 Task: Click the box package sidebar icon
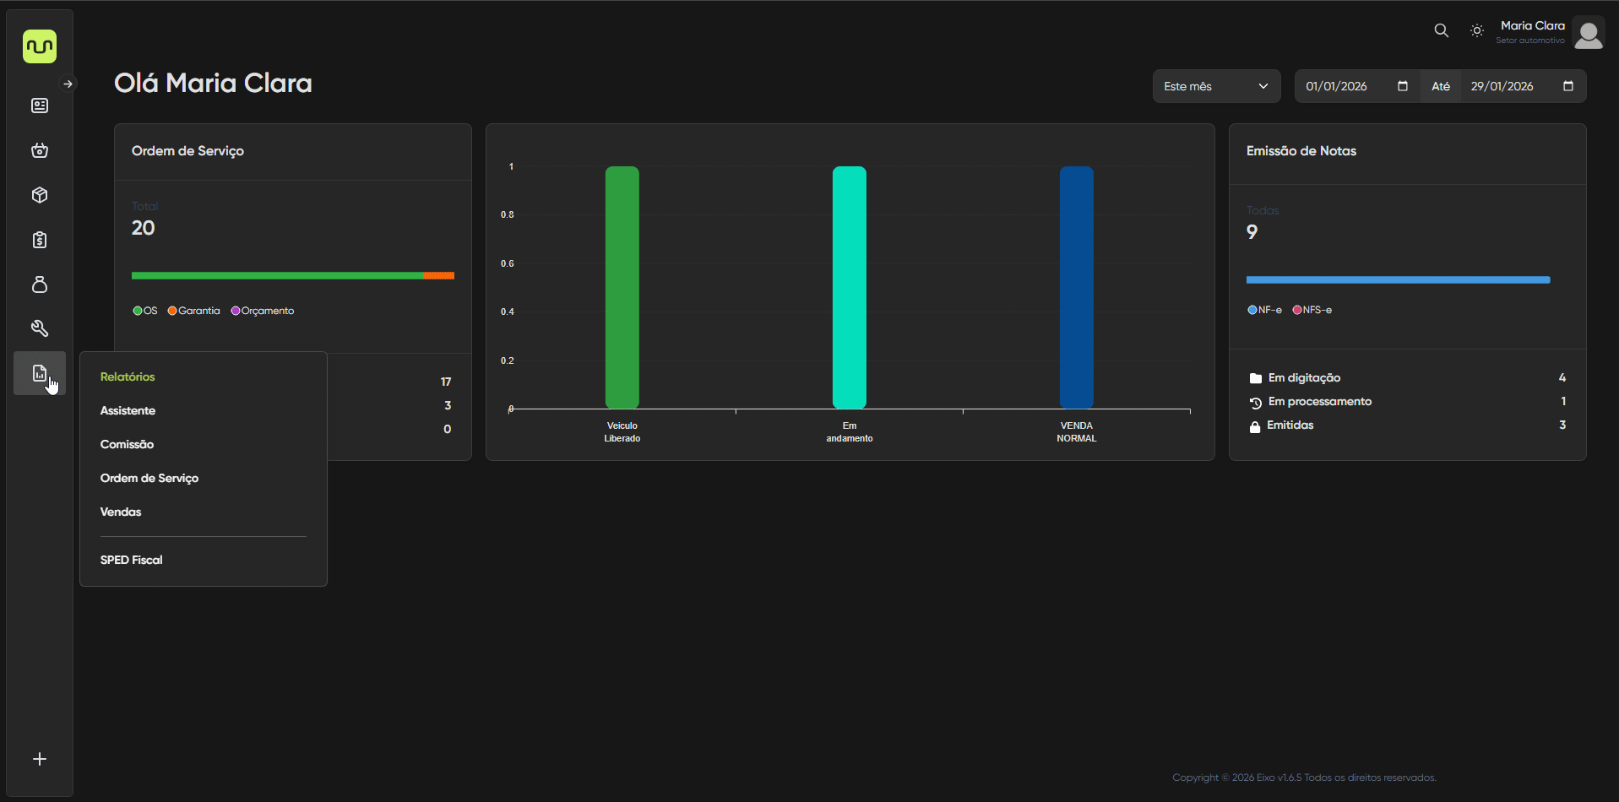(x=40, y=195)
